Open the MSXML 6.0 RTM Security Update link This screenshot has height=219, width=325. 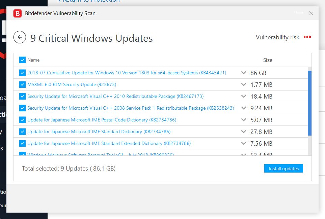pos(72,84)
